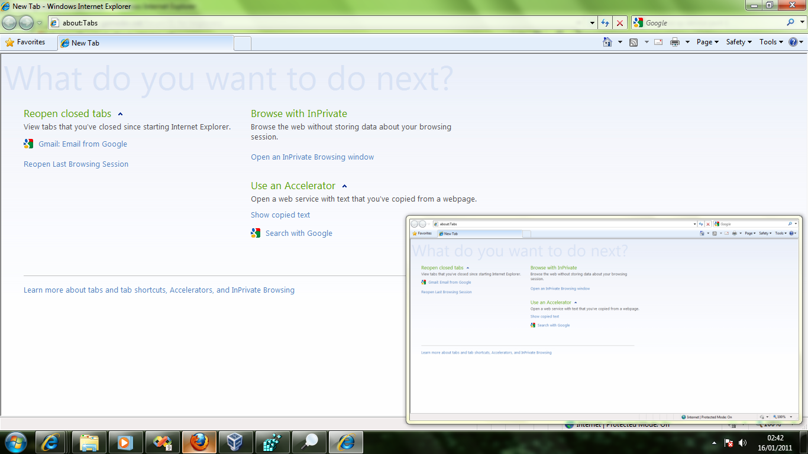808x454 pixels.
Task: Expand the address bar history dropdown
Action: 593,23
